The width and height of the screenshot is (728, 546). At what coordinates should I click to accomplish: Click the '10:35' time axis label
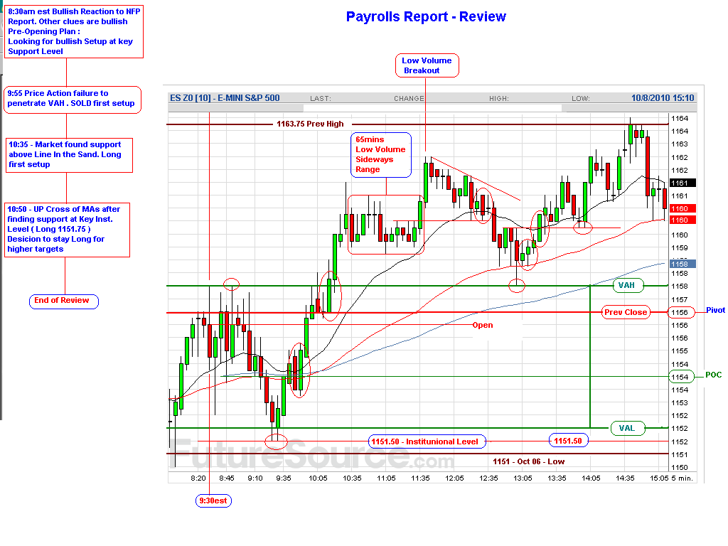352,478
